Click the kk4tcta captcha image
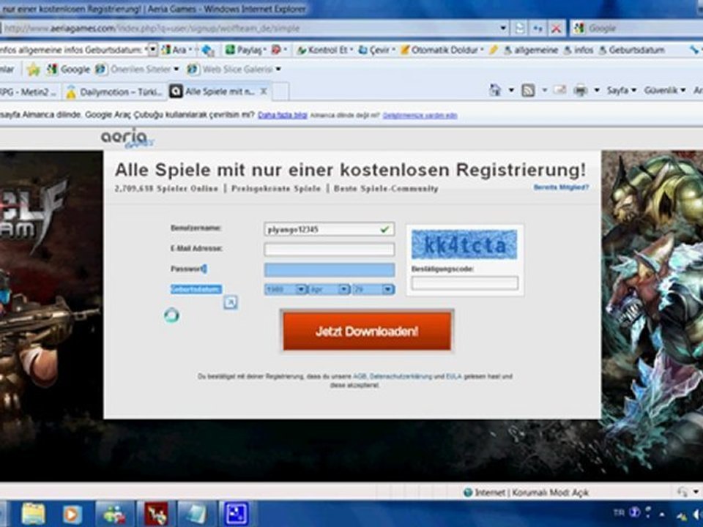Image resolution: width=703 pixels, height=527 pixels. pos(464,244)
